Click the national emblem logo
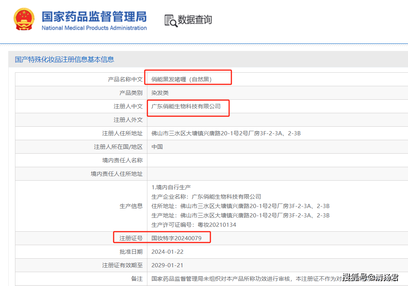408x286 pixels. tap(24, 19)
